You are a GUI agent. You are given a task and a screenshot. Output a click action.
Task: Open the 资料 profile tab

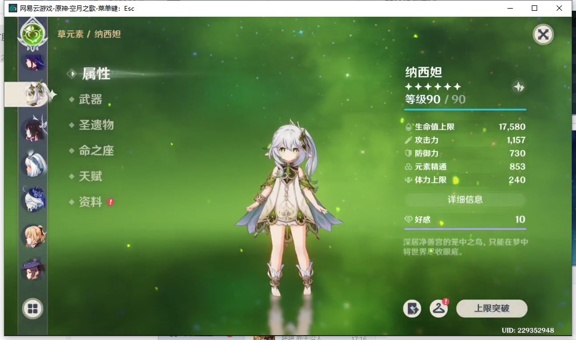point(91,202)
